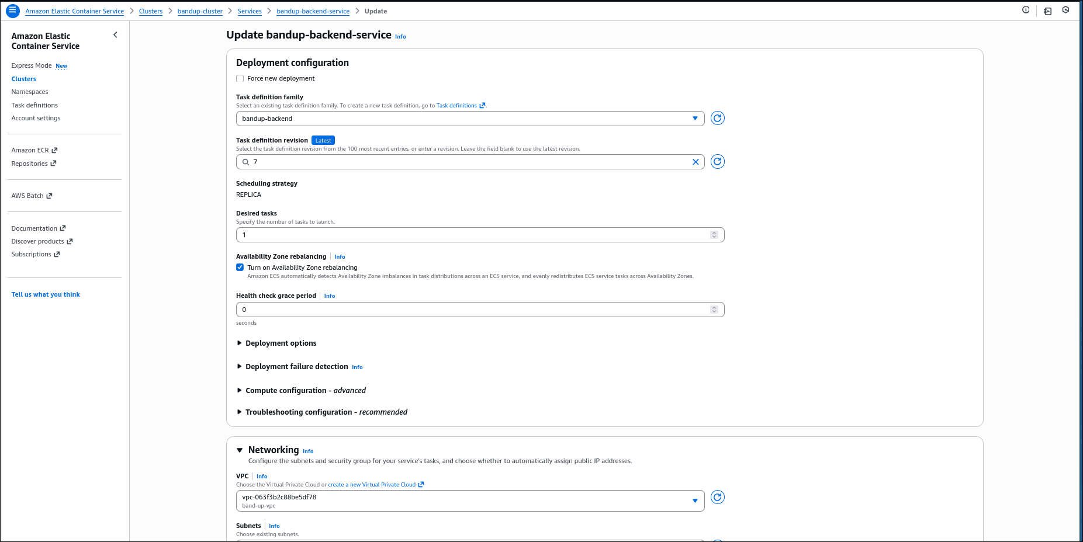Refresh the VPC list
Viewport: 1083px width, 542px height.
(x=717, y=497)
